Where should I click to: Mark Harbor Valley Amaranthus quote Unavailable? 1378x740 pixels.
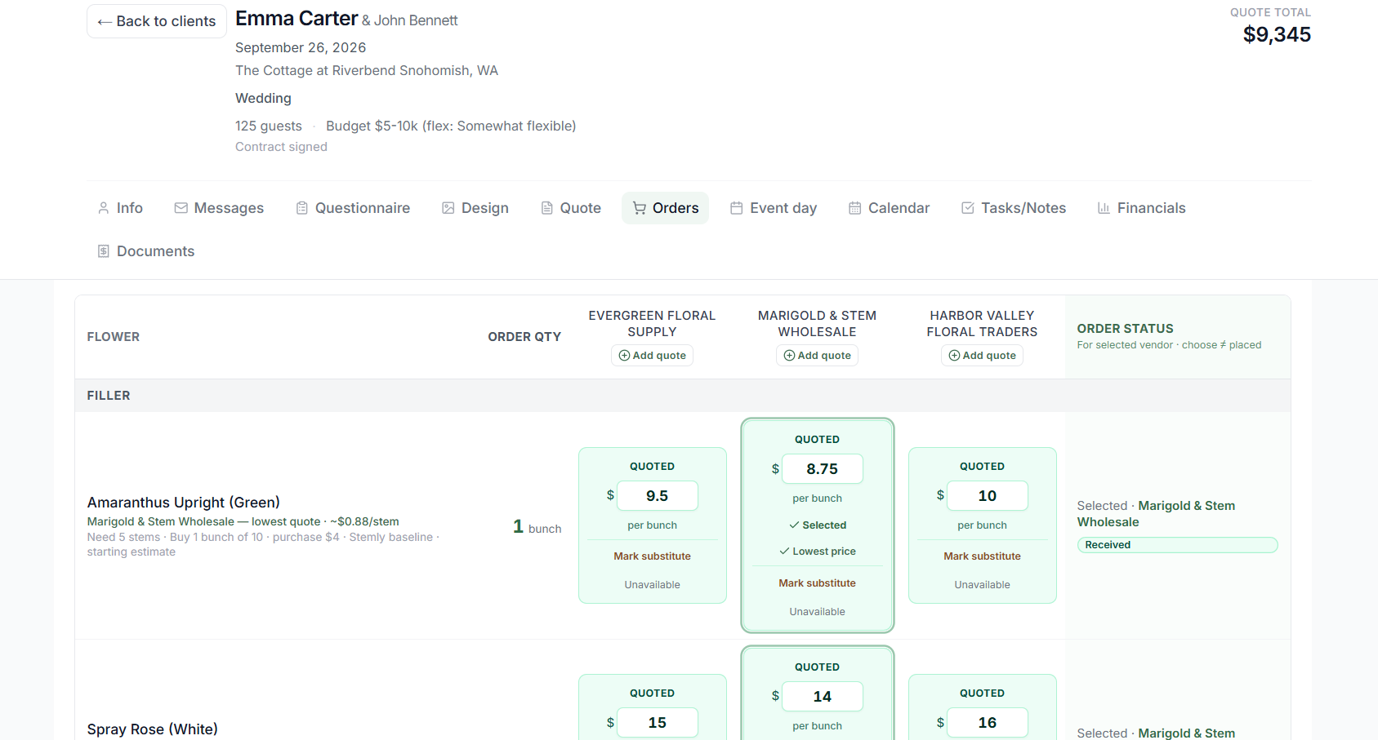[x=982, y=585]
